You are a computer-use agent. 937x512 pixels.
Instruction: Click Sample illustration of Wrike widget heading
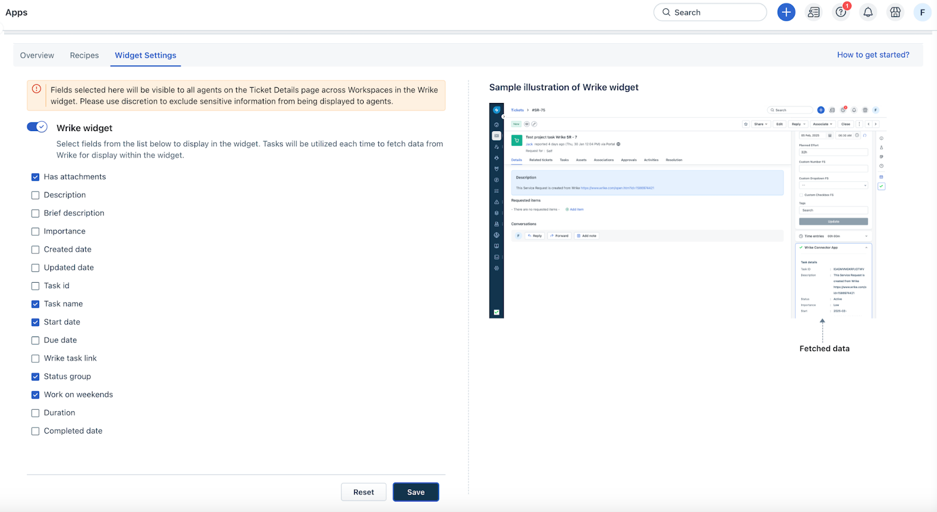(x=564, y=87)
